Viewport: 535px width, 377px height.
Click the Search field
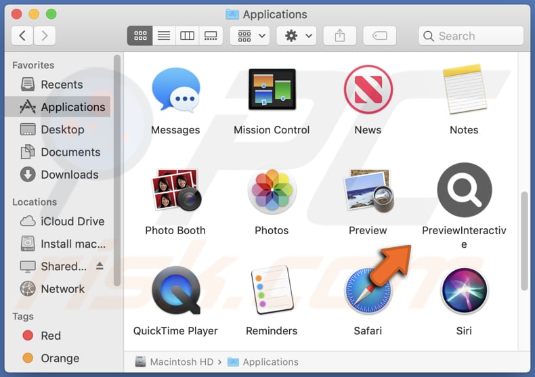pyautogui.click(x=471, y=36)
